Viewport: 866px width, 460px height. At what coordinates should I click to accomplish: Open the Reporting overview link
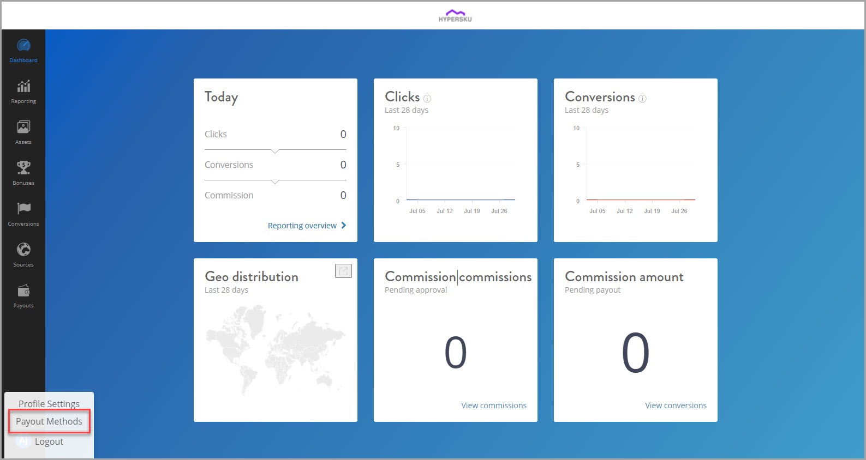point(302,226)
